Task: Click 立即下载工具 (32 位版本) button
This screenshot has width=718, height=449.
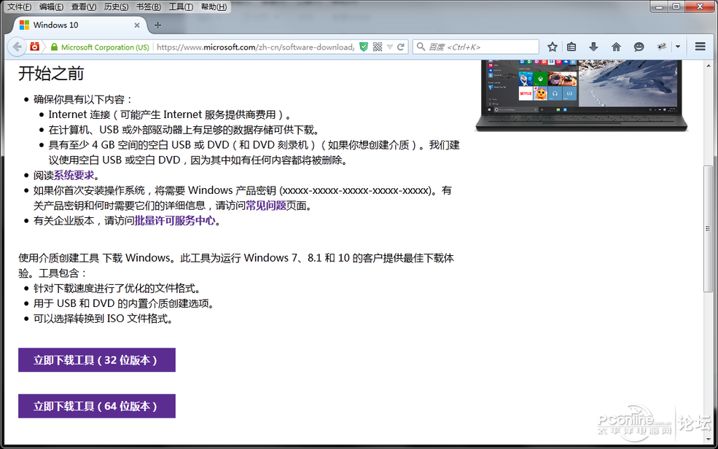Action: (x=97, y=360)
